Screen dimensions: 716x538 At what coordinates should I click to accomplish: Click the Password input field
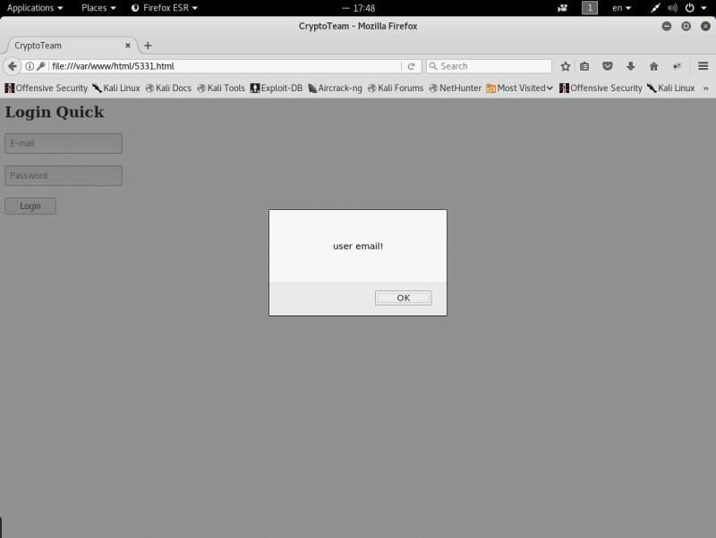click(x=64, y=175)
